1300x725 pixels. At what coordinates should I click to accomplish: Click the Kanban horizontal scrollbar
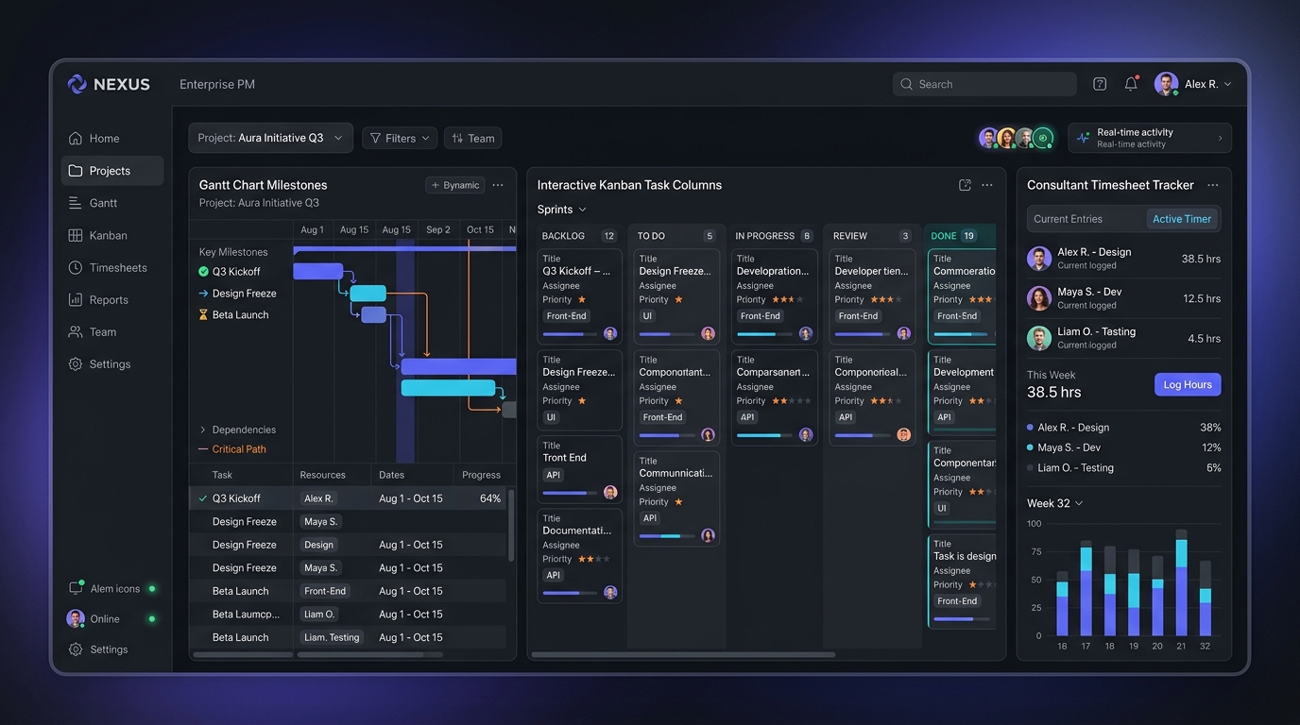point(683,654)
